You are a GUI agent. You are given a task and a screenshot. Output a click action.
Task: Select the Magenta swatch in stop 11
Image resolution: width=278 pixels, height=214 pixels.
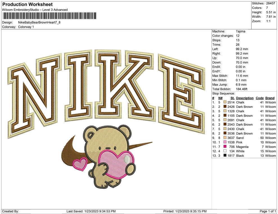point(225,147)
